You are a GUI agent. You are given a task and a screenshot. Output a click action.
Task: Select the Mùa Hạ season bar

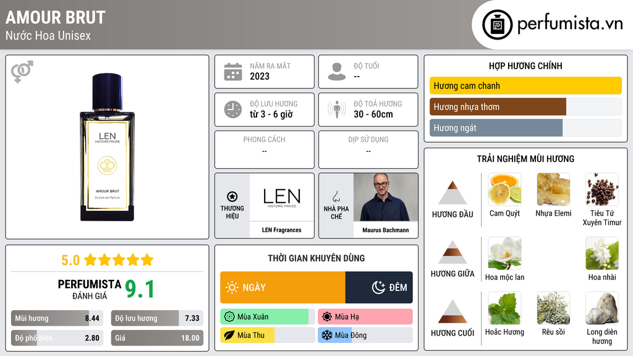365,317
